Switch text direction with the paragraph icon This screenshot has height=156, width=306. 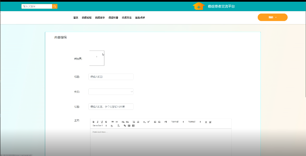(x=166, y=122)
